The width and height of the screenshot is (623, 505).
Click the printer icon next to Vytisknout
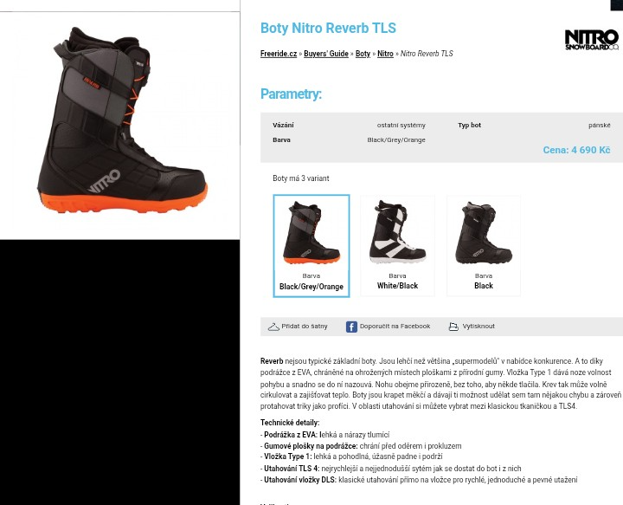coord(453,327)
